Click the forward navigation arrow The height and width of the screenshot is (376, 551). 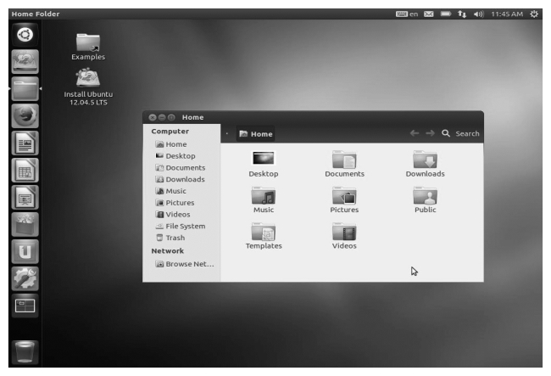(430, 133)
